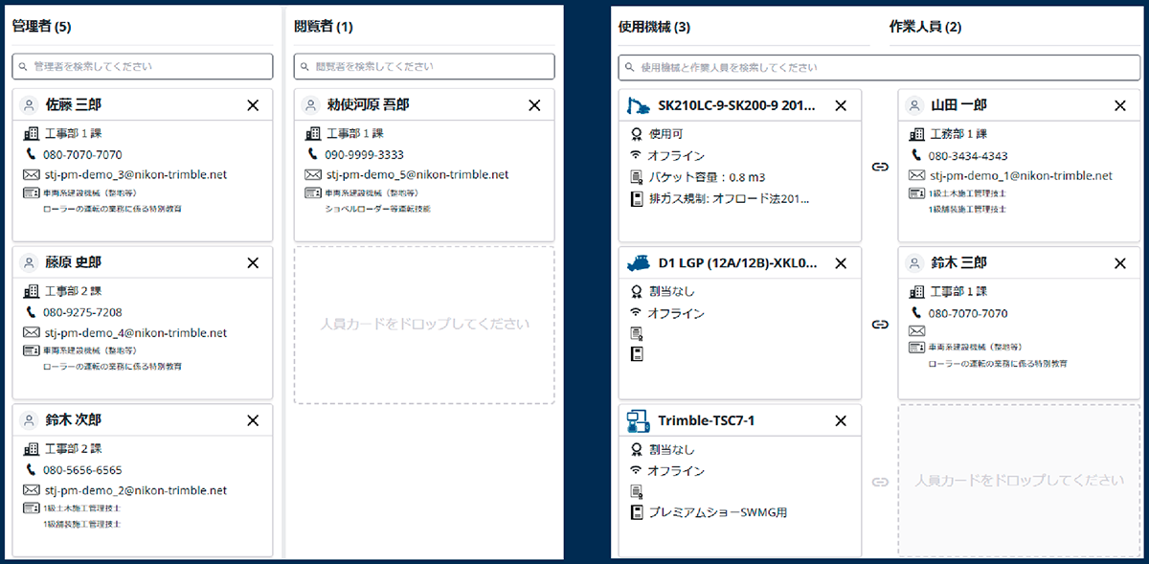Click the Trimble-TSC7-1 device icon
The image size is (1149, 564).
[x=638, y=420]
